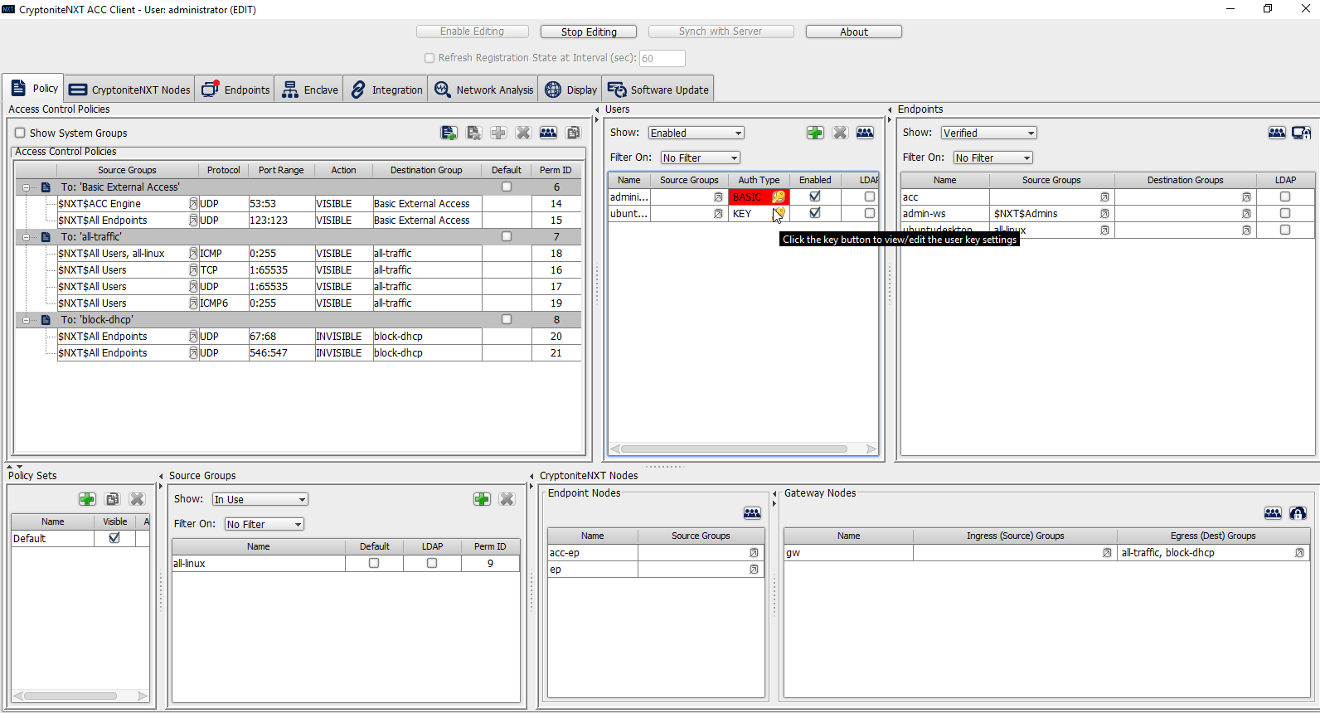The height and width of the screenshot is (713, 1320).
Task: Open source groups popup for $NXT$ACC Engine rule
Action: point(193,204)
